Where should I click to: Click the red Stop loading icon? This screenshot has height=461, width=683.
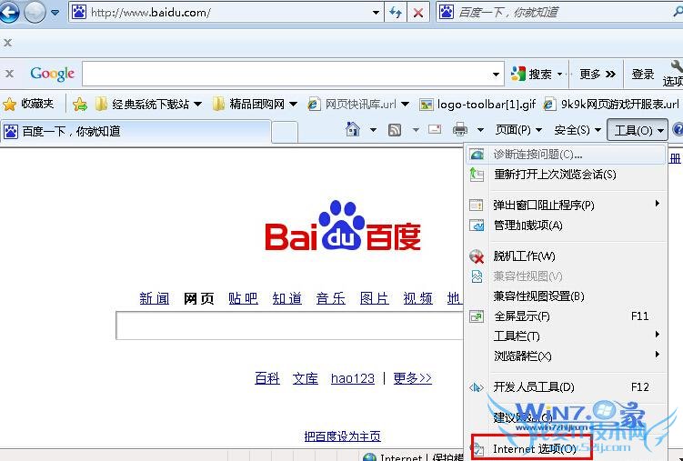[418, 13]
